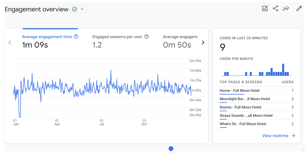
Task: Open the customize report chart icon
Action: [x=265, y=9]
